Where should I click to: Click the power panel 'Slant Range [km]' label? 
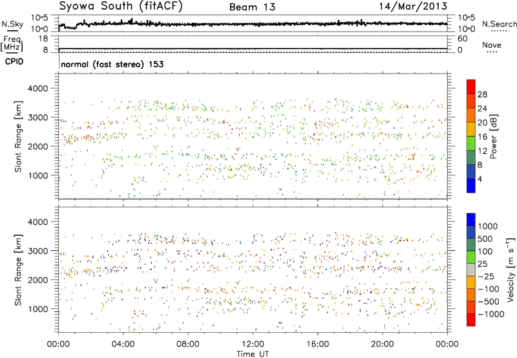(x=18, y=136)
